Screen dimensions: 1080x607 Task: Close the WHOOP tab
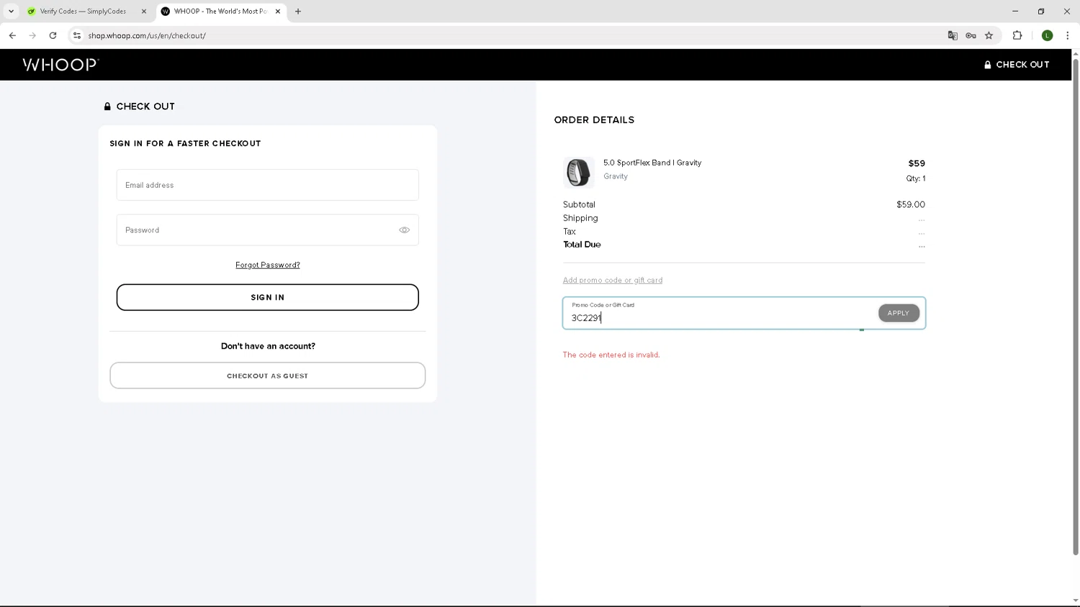click(278, 12)
